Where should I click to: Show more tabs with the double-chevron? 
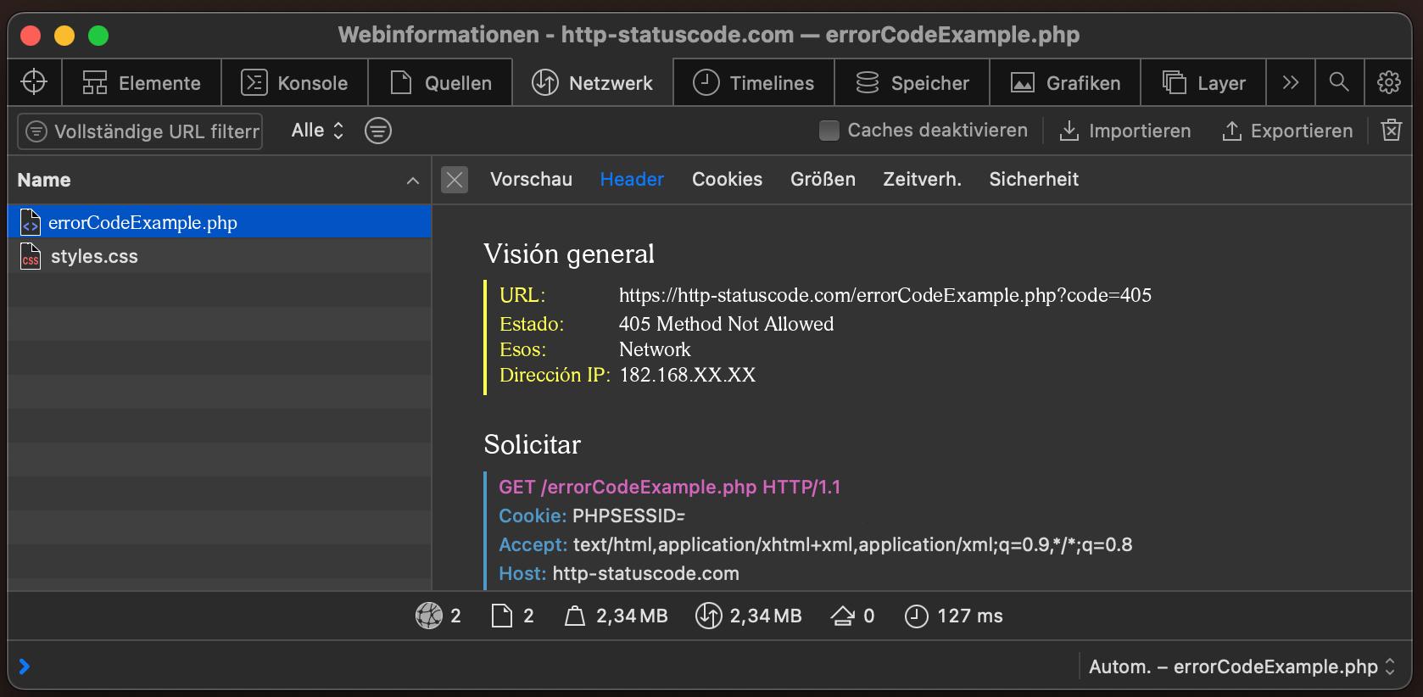[x=1291, y=82]
